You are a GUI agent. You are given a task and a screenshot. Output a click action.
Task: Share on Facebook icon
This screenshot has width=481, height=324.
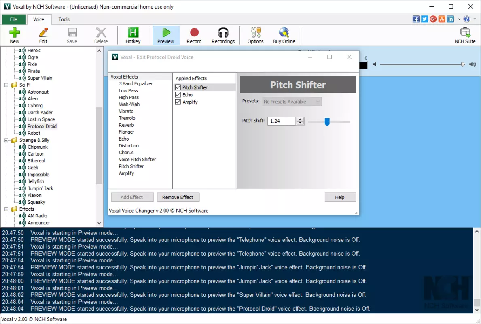coord(416,19)
